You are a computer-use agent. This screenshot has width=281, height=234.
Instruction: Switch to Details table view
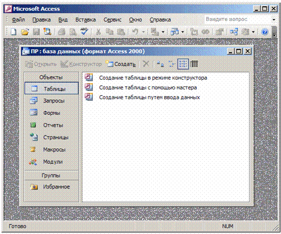[x=194, y=64]
